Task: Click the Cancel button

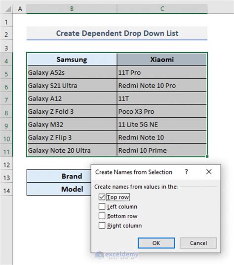Action: click(198, 243)
